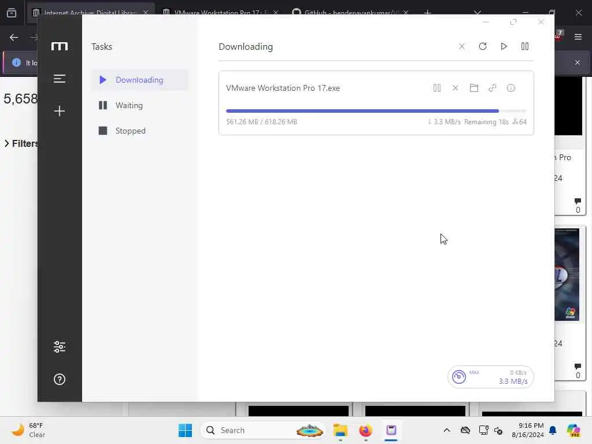Select the Stopped tasks category
The height and width of the screenshot is (444, 592).
click(140, 131)
